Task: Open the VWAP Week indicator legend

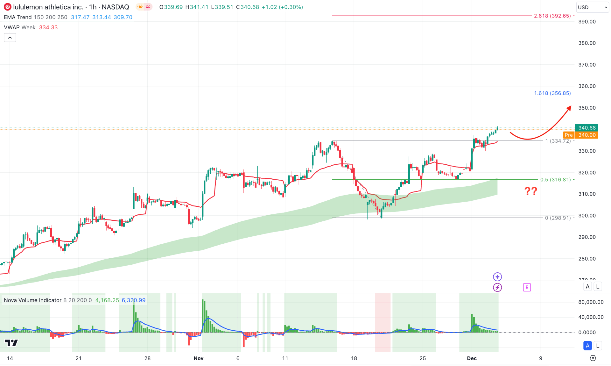Action: pyautogui.click(x=20, y=27)
